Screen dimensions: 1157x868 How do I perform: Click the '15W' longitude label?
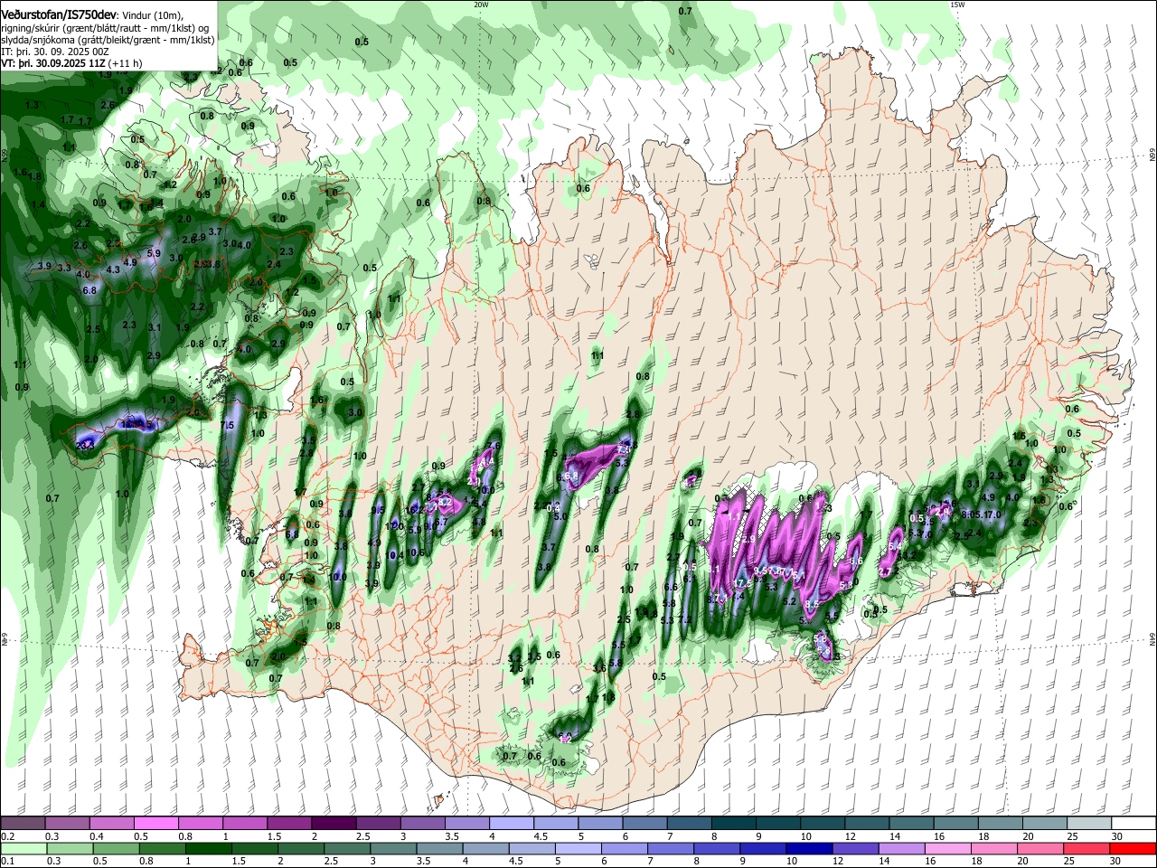click(957, 5)
